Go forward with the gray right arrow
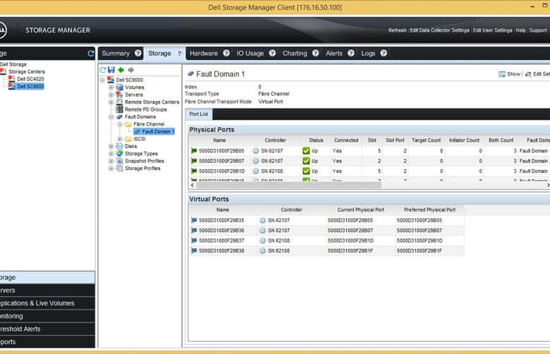This screenshot has height=354, width=550. [x=131, y=70]
